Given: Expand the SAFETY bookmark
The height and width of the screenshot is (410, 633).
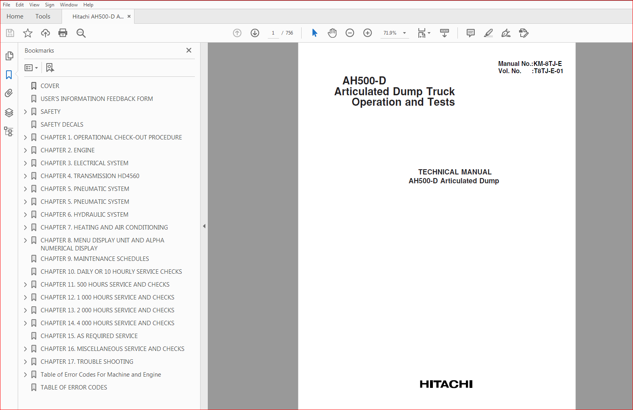Looking at the screenshot, I should tap(25, 112).
